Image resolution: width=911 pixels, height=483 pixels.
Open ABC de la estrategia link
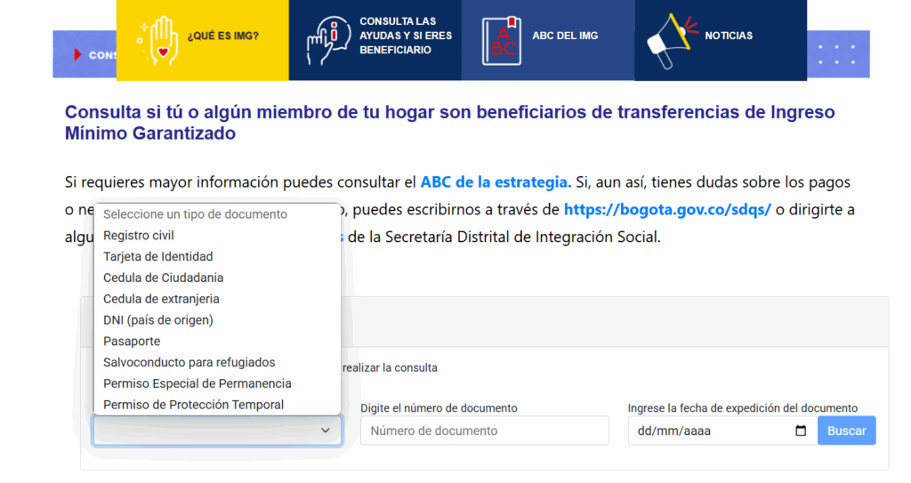[496, 182]
